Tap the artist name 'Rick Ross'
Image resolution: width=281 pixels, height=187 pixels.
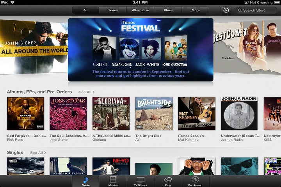pos(15,140)
